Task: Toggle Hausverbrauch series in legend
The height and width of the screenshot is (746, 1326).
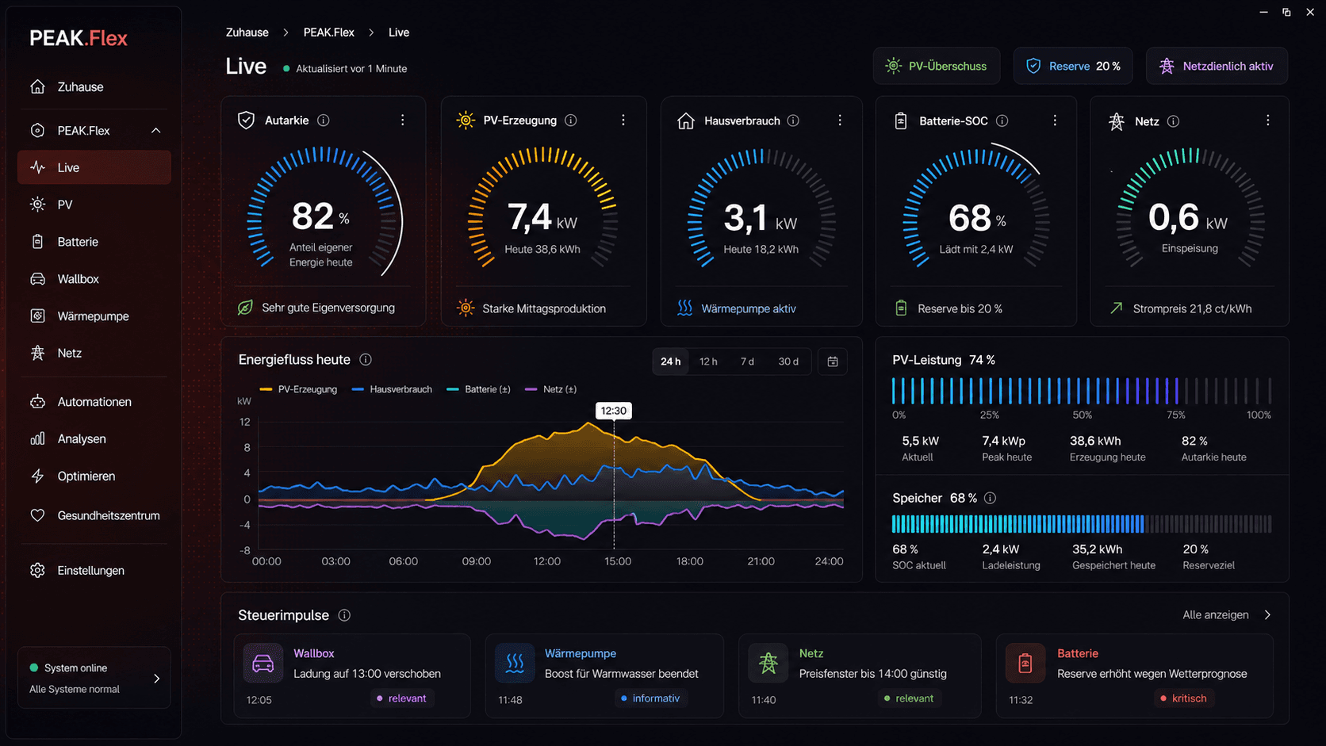Action: (x=392, y=389)
